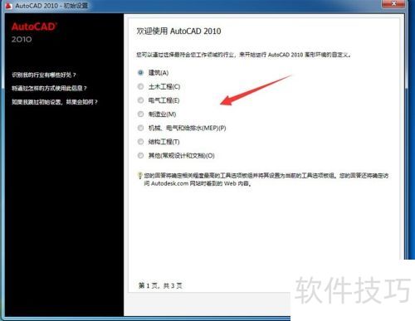Click the lightbulb tip icon
The image size is (415, 321).
(x=139, y=176)
